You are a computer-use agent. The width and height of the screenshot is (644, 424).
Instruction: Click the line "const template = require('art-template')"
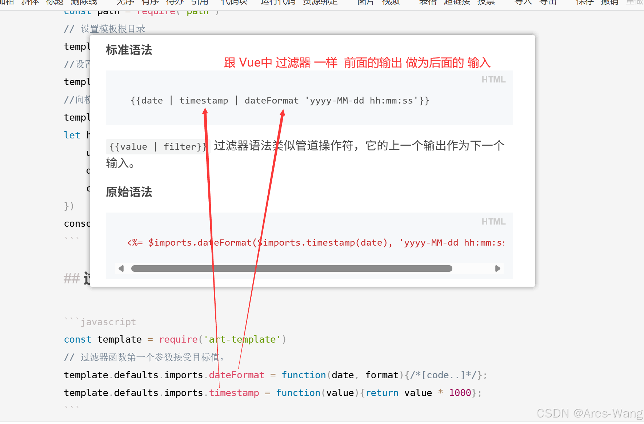pos(175,340)
